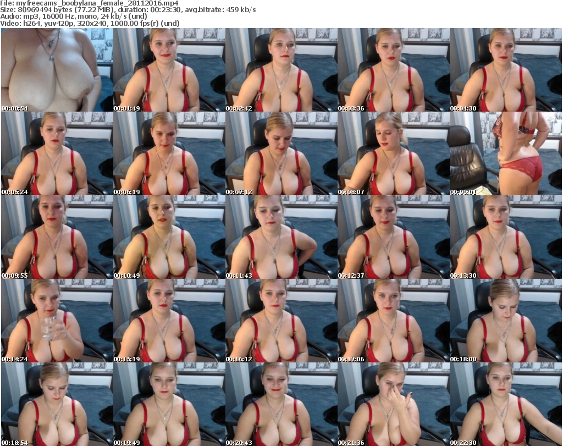Select the thumbnail at 00:04:30
563x446 pixels.
point(506,70)
